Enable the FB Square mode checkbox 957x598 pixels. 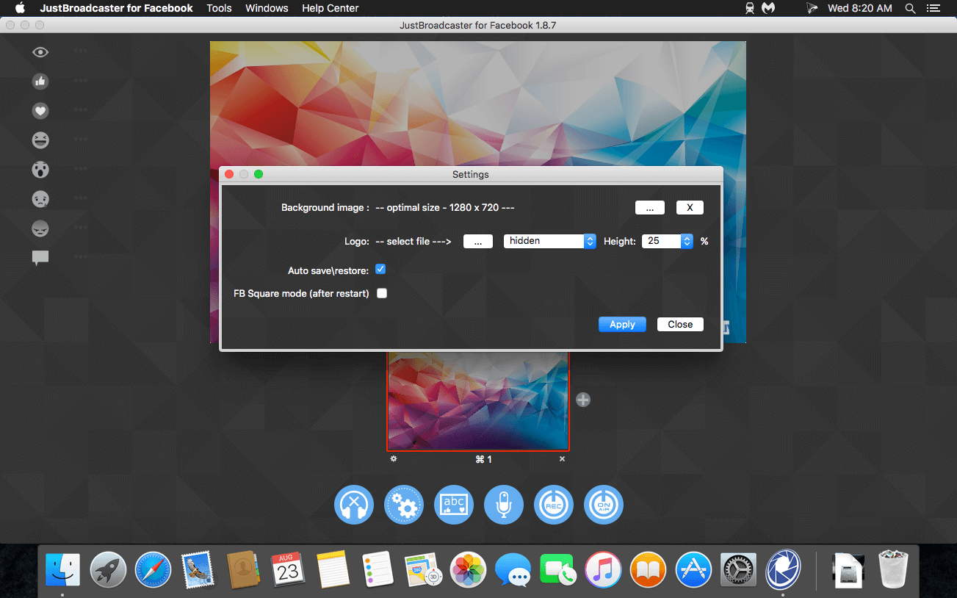pos(382,293)
